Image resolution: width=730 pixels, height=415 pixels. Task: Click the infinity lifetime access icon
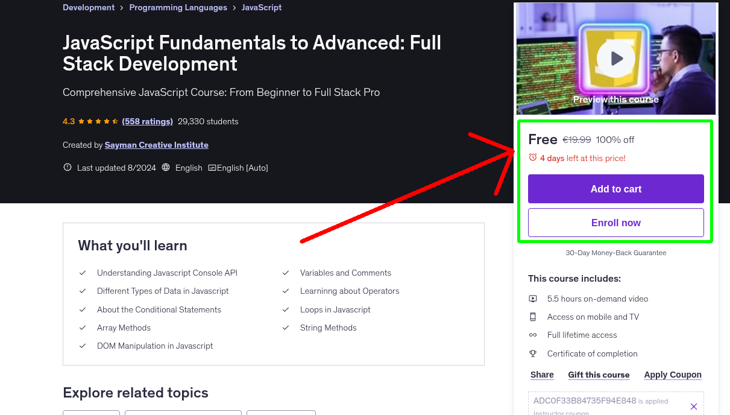533,335
